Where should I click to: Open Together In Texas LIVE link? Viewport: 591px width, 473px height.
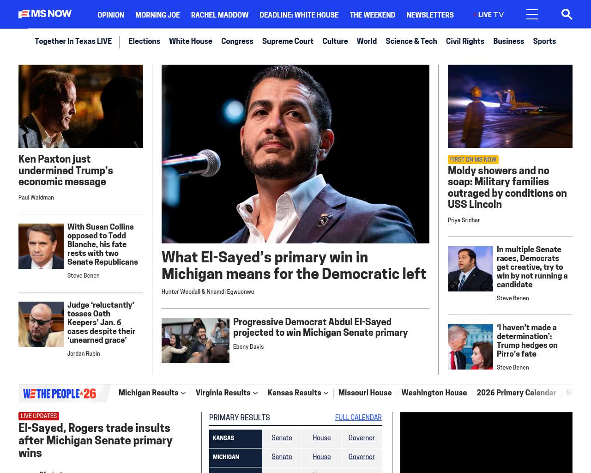[x=73, y=41]
